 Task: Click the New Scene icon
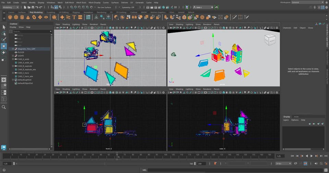25,7
